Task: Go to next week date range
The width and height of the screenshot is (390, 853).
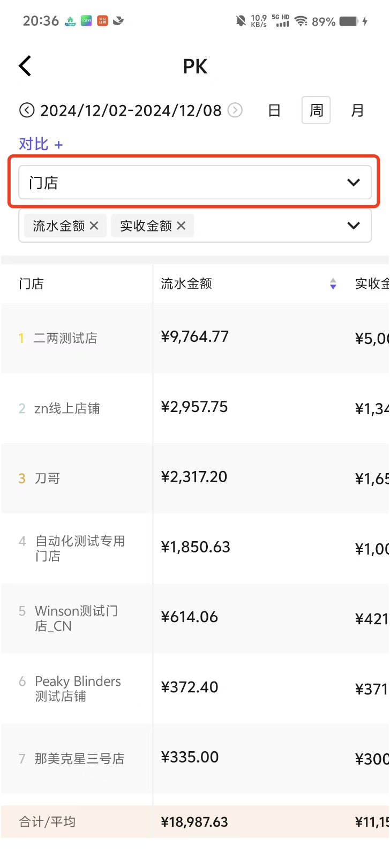Action: (235, 110)
